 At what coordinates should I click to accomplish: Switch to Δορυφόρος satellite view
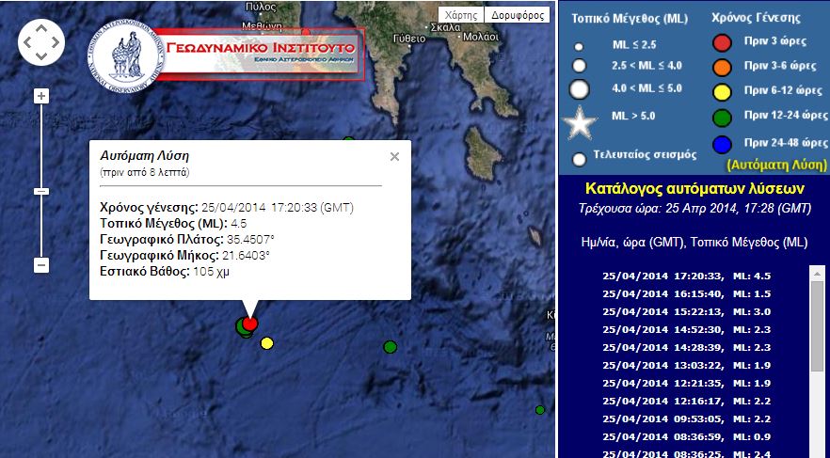click(519, 15)
